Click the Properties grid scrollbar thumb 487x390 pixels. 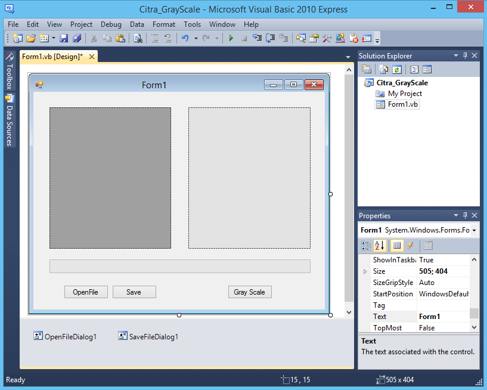coord(474,313)
